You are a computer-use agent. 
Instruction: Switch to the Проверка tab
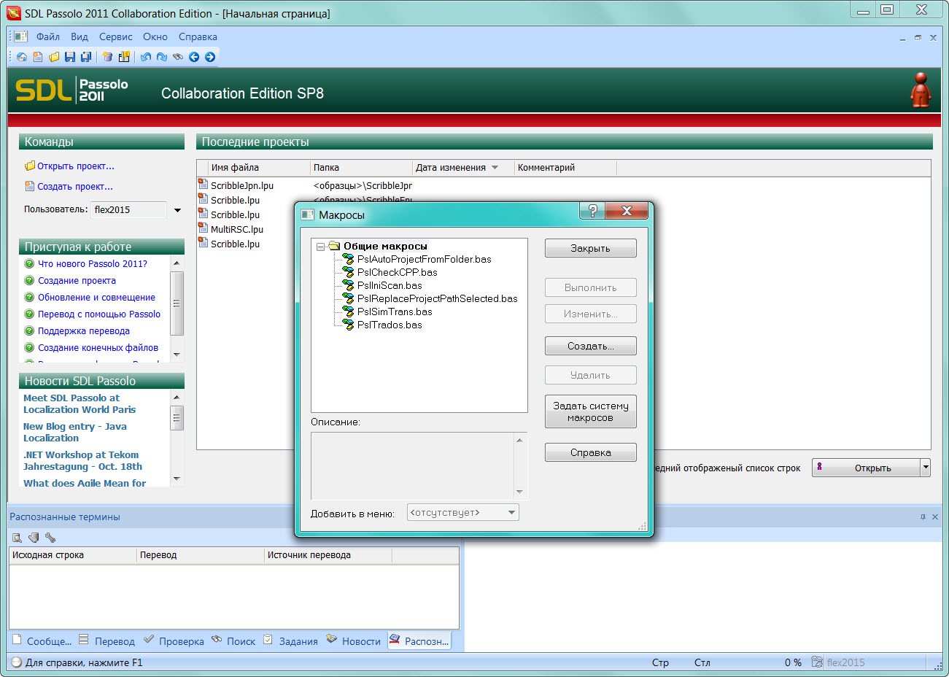[174, 641]
